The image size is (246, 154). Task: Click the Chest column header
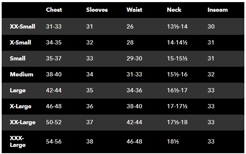pyautogui.click(x=54, y=10)
